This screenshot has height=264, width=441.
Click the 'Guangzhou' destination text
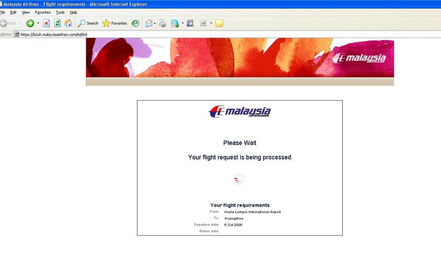[234, 218]
